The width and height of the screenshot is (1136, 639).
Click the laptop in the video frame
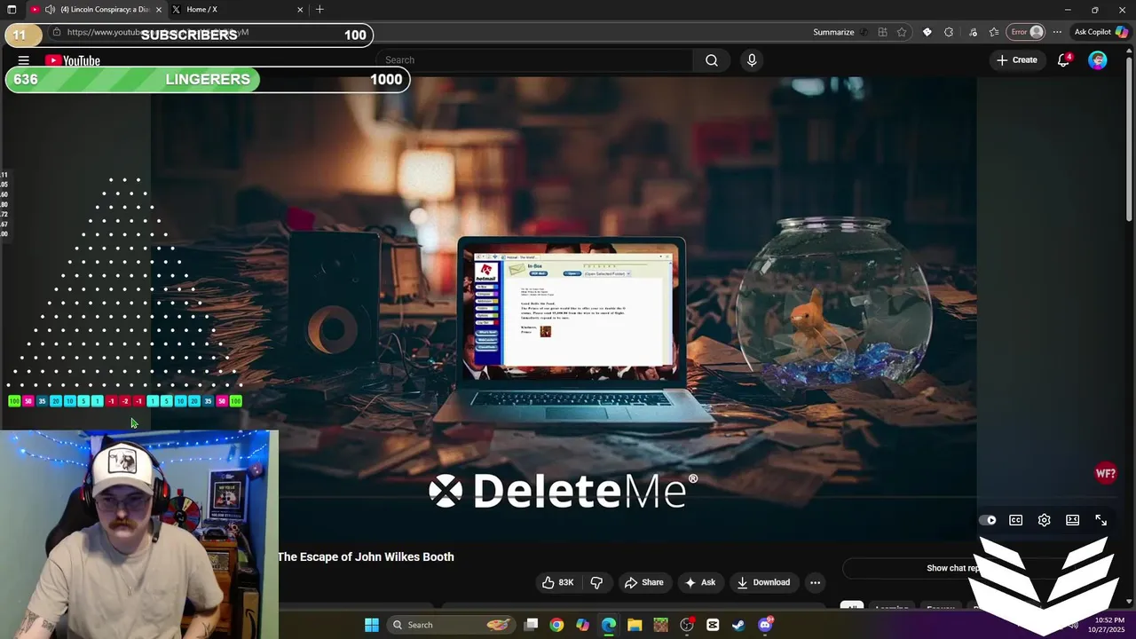[571, 333]
